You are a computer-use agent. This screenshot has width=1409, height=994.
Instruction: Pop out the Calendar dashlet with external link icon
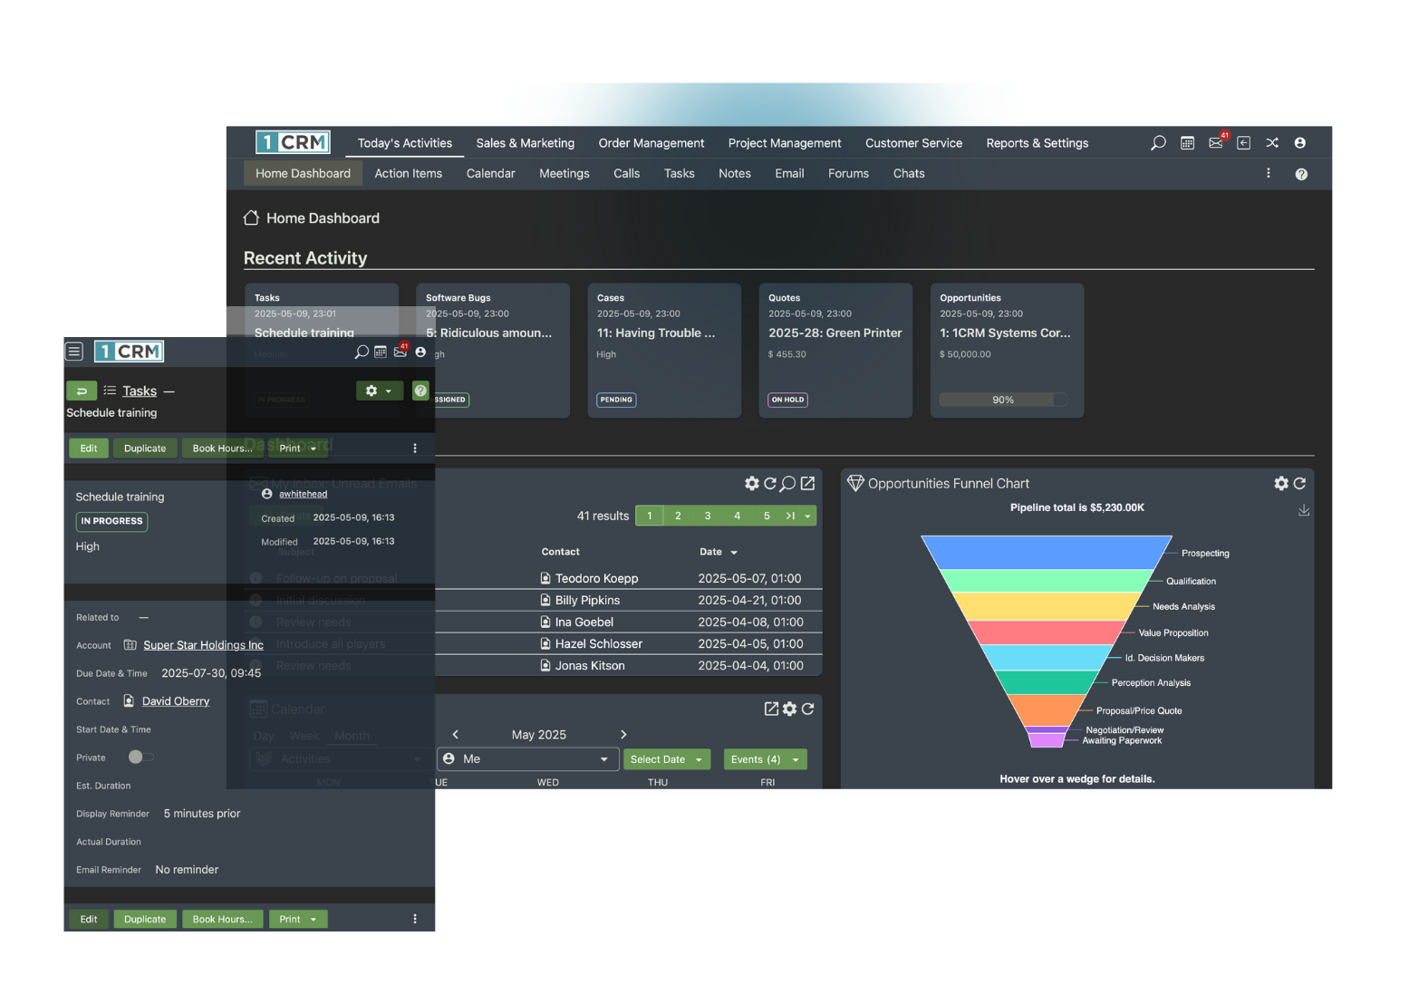click(x=771, y=709)
